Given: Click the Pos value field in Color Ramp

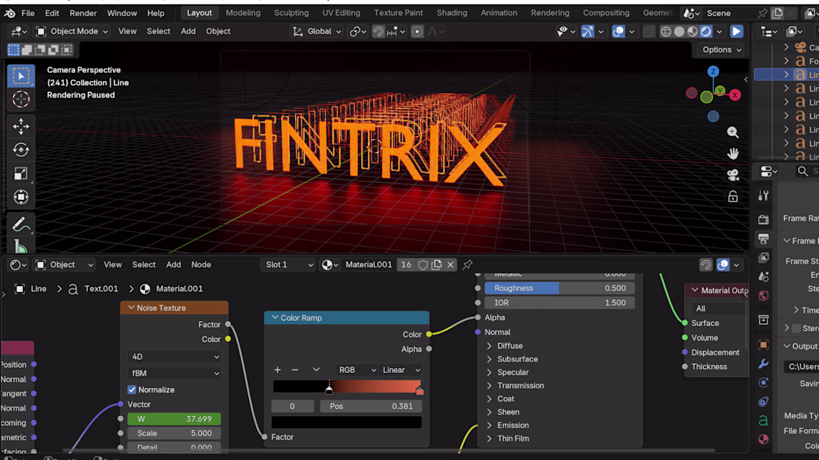Looking at the screenshot, I should 371,406.
